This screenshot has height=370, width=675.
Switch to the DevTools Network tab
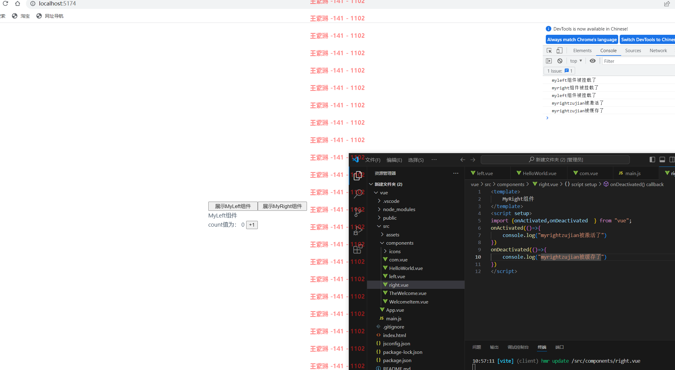(658, 51)
